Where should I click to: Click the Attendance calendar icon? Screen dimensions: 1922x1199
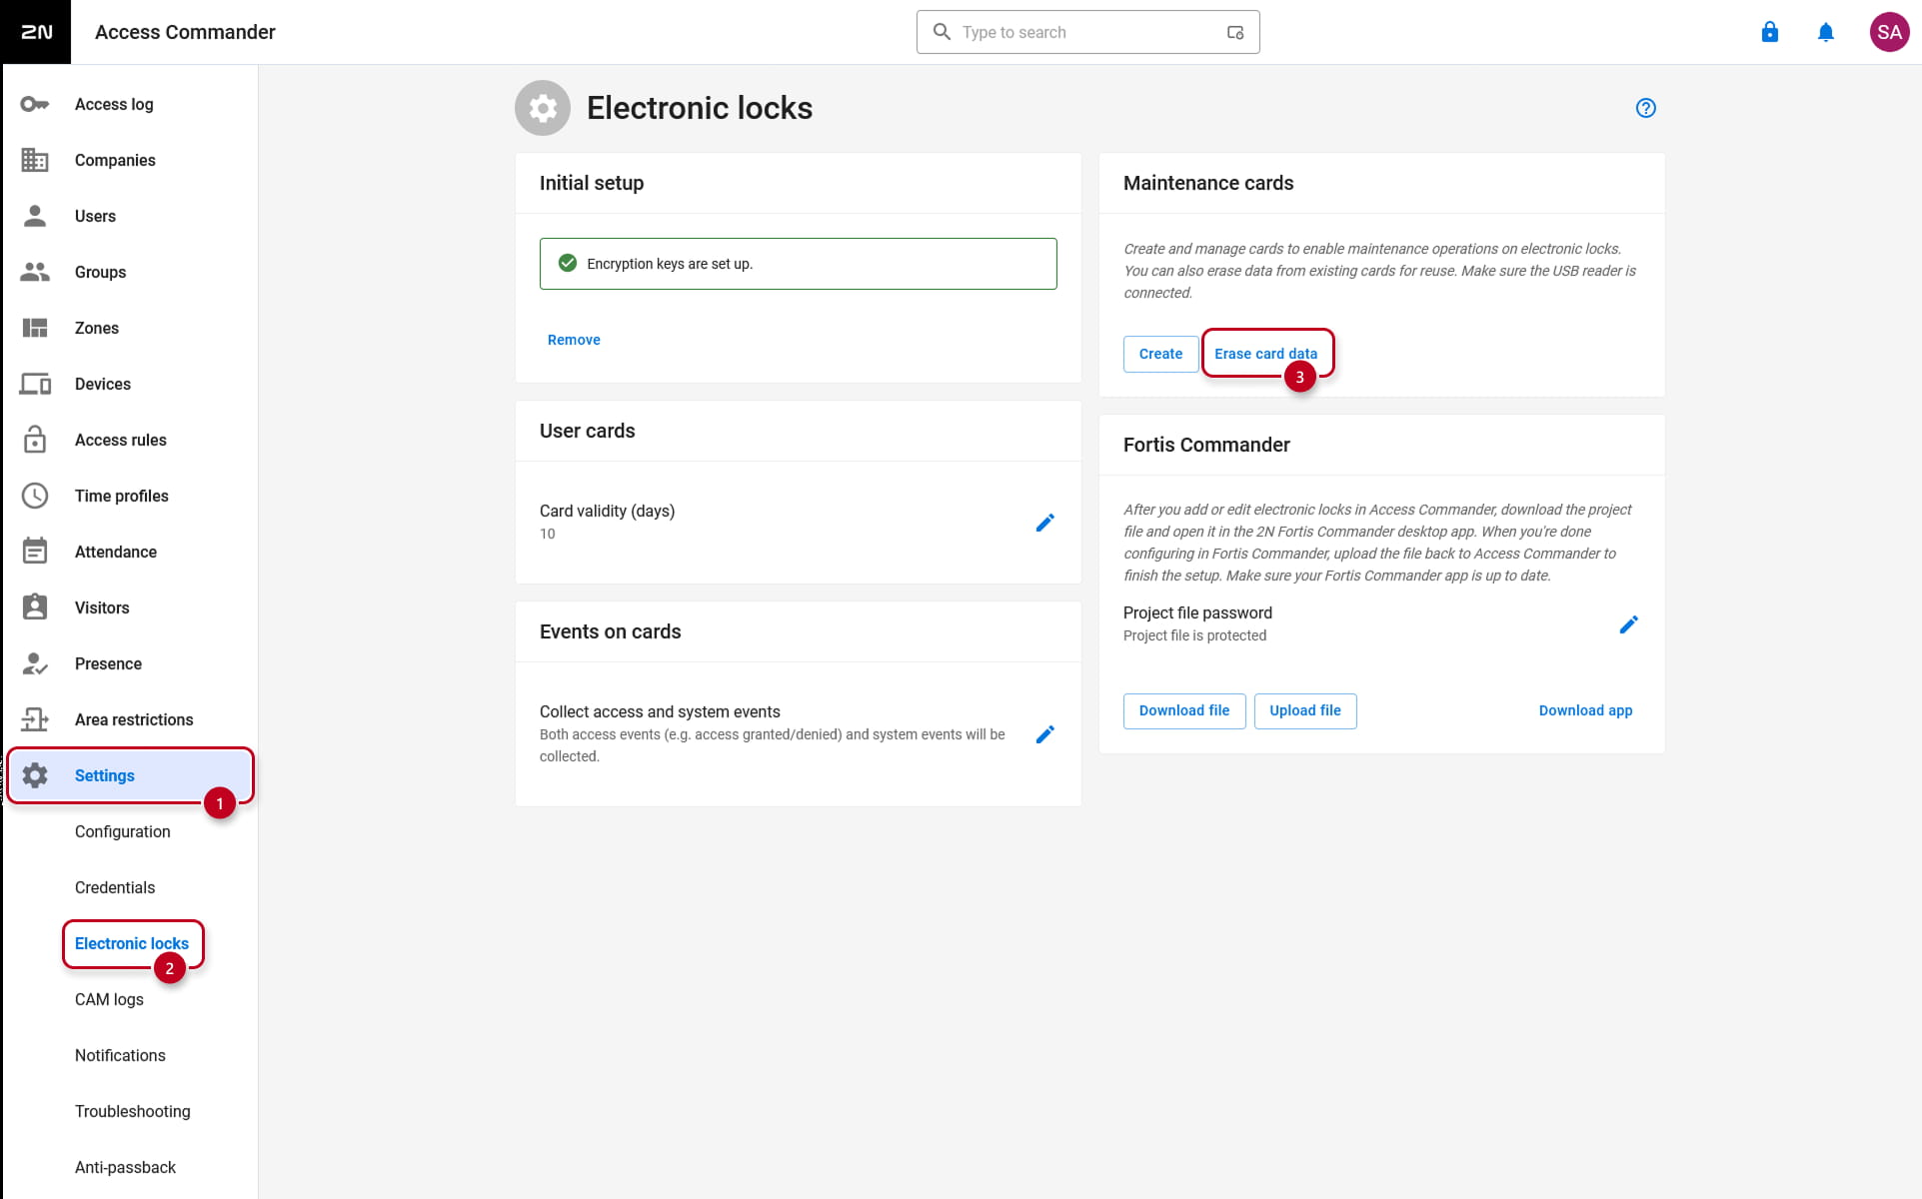coord(35,552)
